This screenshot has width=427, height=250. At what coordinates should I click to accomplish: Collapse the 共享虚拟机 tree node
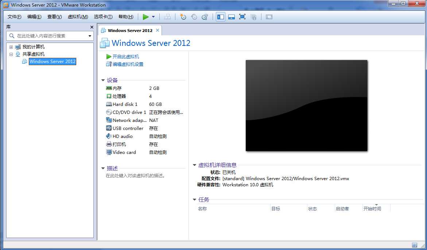(x=11, y=54)
